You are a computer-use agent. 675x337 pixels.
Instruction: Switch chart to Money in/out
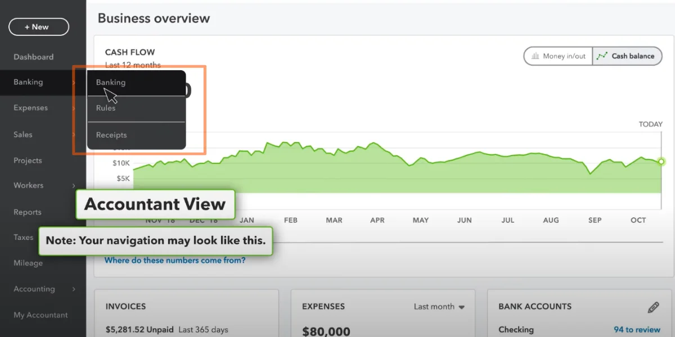tap(559, 56)
